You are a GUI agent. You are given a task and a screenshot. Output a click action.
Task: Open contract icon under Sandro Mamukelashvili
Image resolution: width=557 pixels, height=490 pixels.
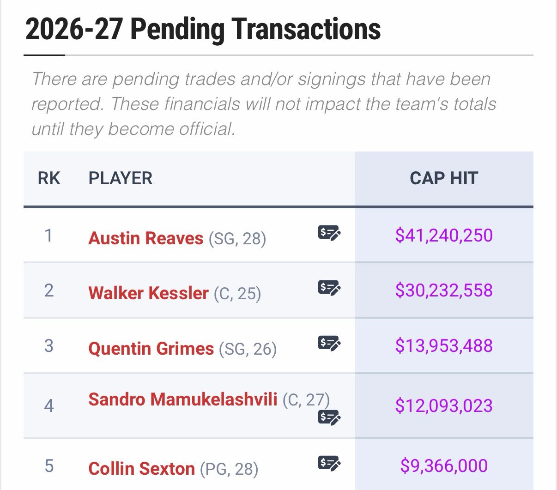coord(329,417)
